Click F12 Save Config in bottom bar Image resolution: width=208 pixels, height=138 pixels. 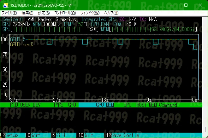(x=122, y=135)
